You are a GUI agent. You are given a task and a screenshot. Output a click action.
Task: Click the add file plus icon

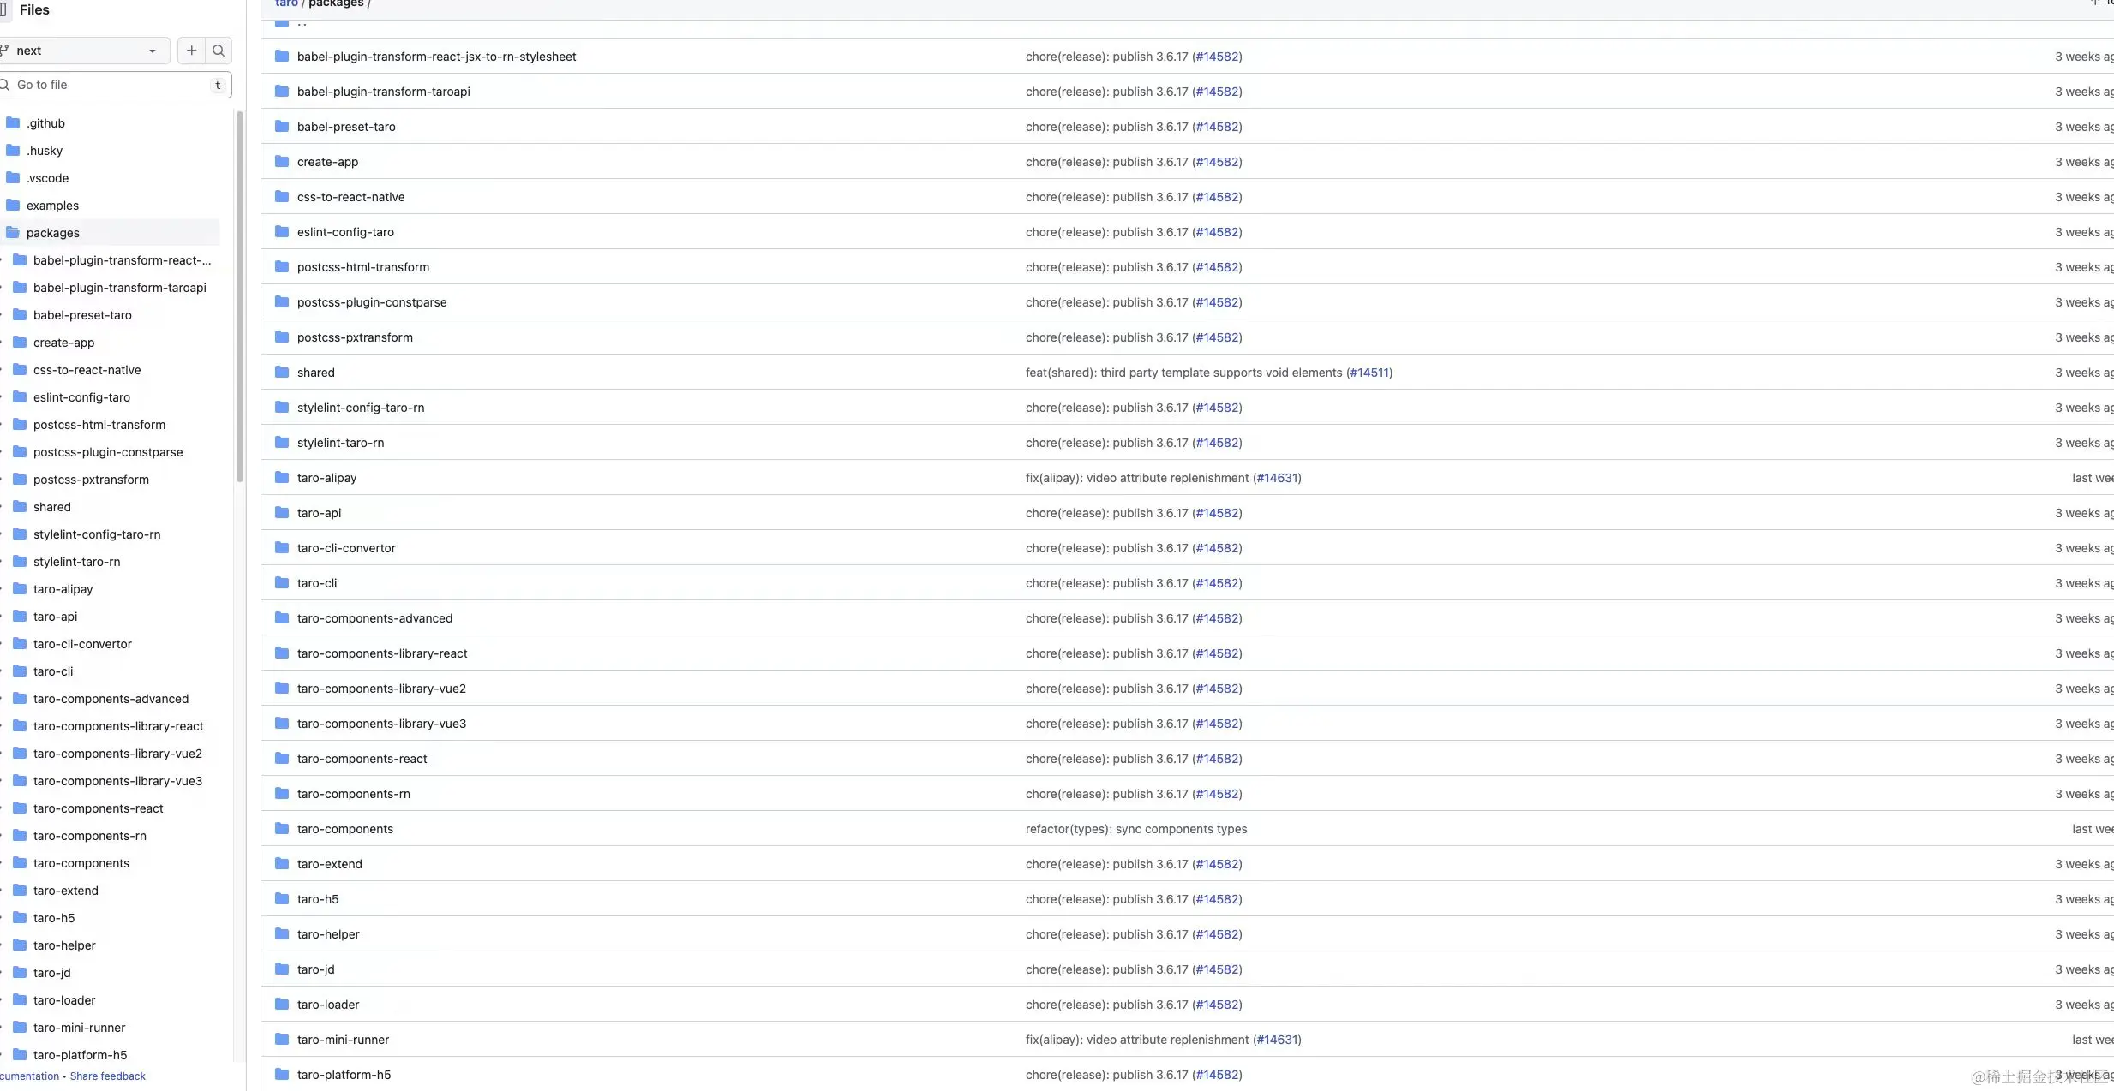pos(191,51)
